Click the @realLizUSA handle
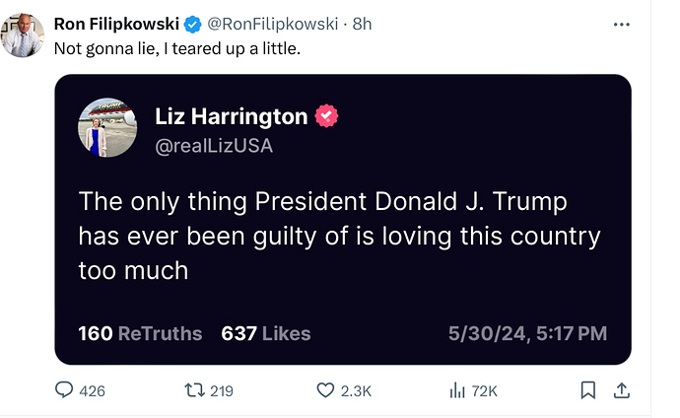Image resolution: width=680 pixels, height=418 pixels. pos(214,145)
